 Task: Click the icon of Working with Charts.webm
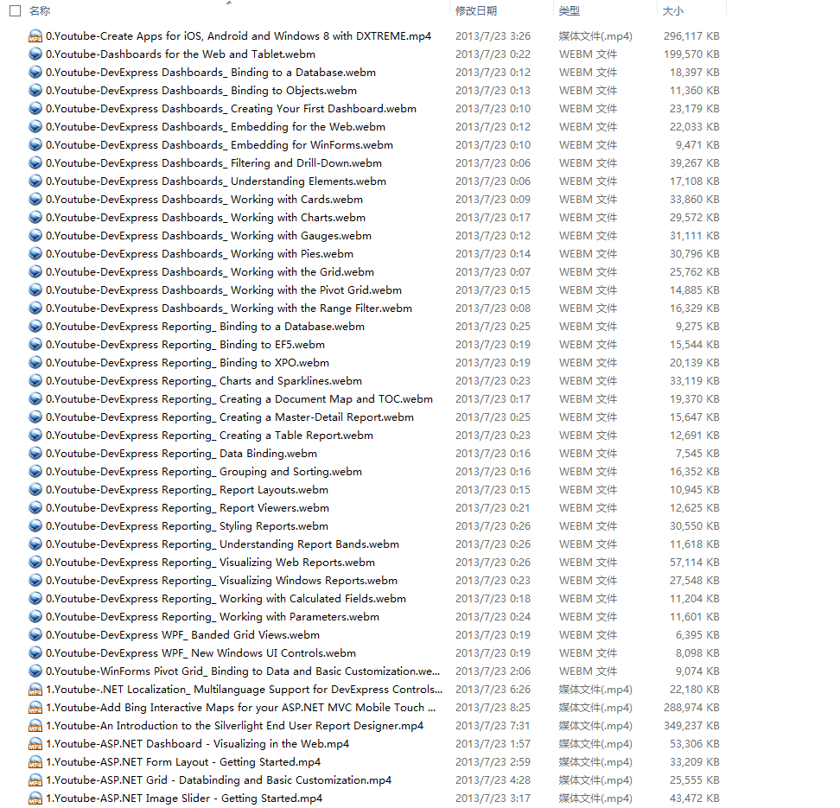pos(35,218)
